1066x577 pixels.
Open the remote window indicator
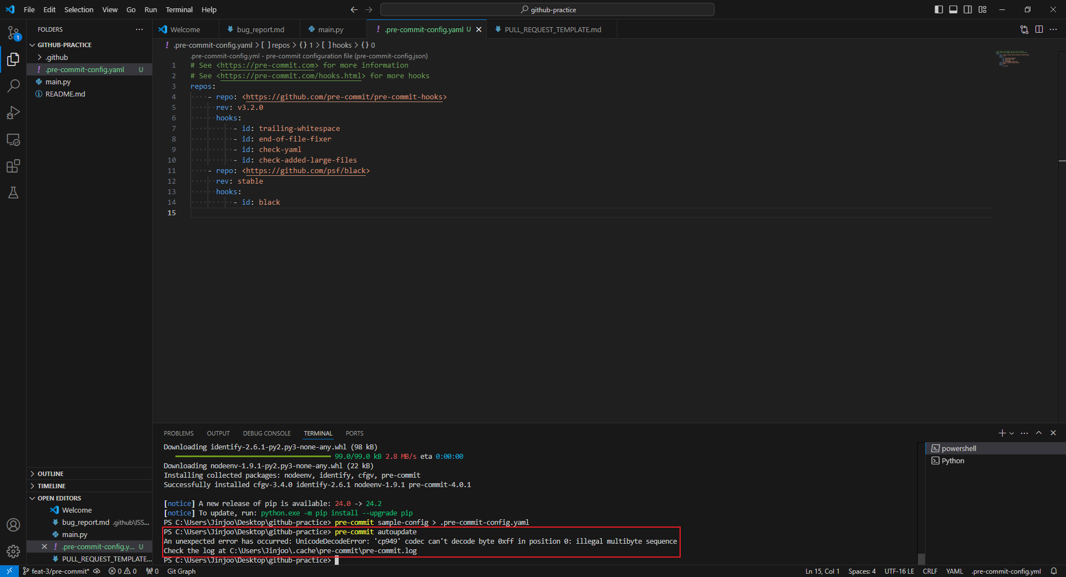tap(9, 571)
